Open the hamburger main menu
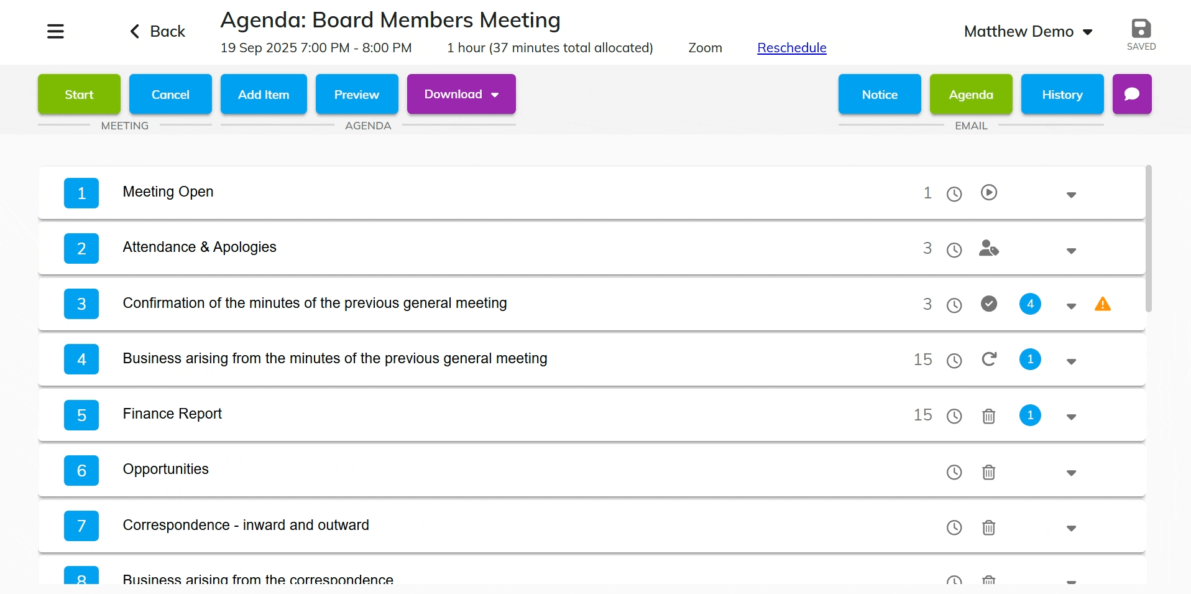 (x=55, y=31)
